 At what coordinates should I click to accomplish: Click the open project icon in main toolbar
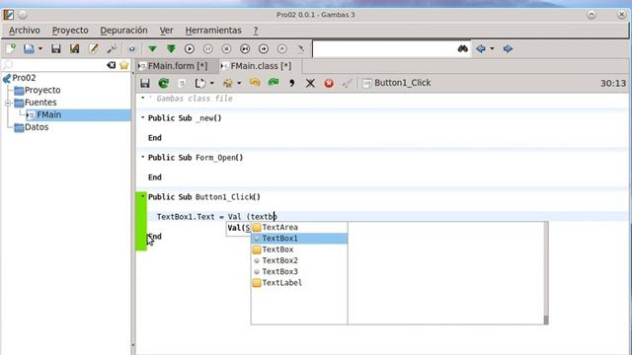[29, 48]
